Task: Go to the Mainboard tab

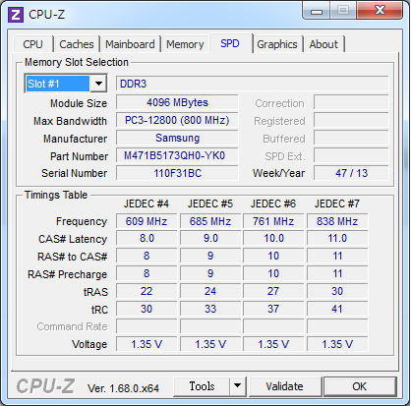Action: (130, 44)
